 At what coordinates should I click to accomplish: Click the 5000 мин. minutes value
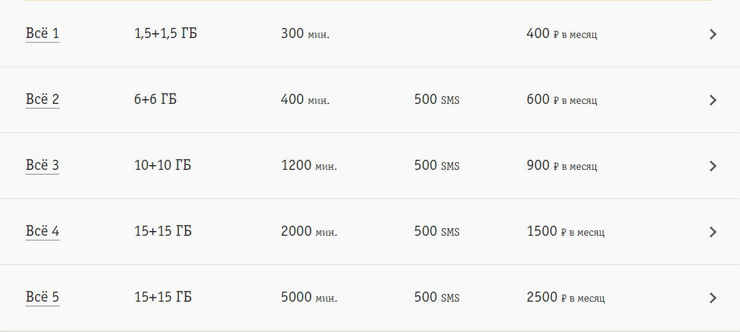coord(309,298)
